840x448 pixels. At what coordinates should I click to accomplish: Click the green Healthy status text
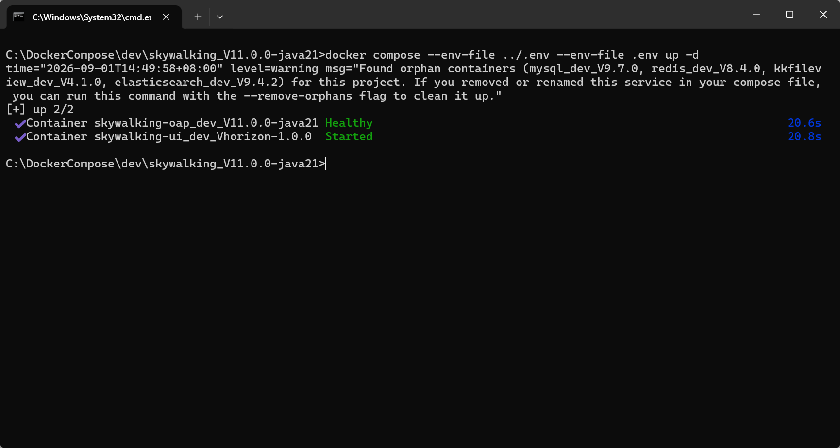(349, 123)
